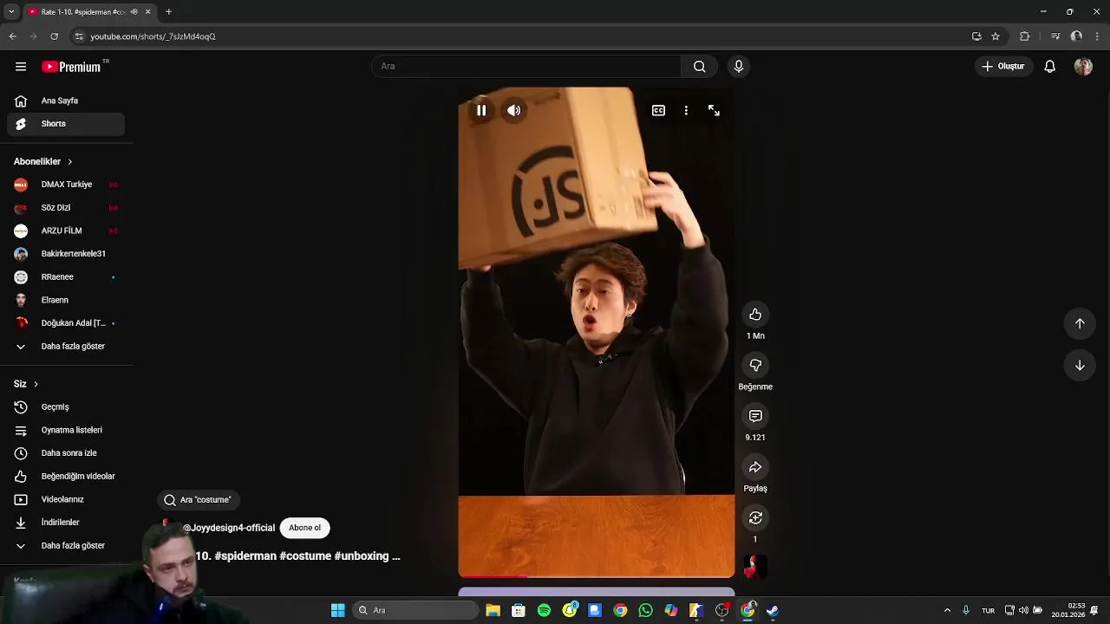The height and width of the screenshot is (624, 1110).
Task: Click Oluştur create button
Action: (x=1003, y=67)
